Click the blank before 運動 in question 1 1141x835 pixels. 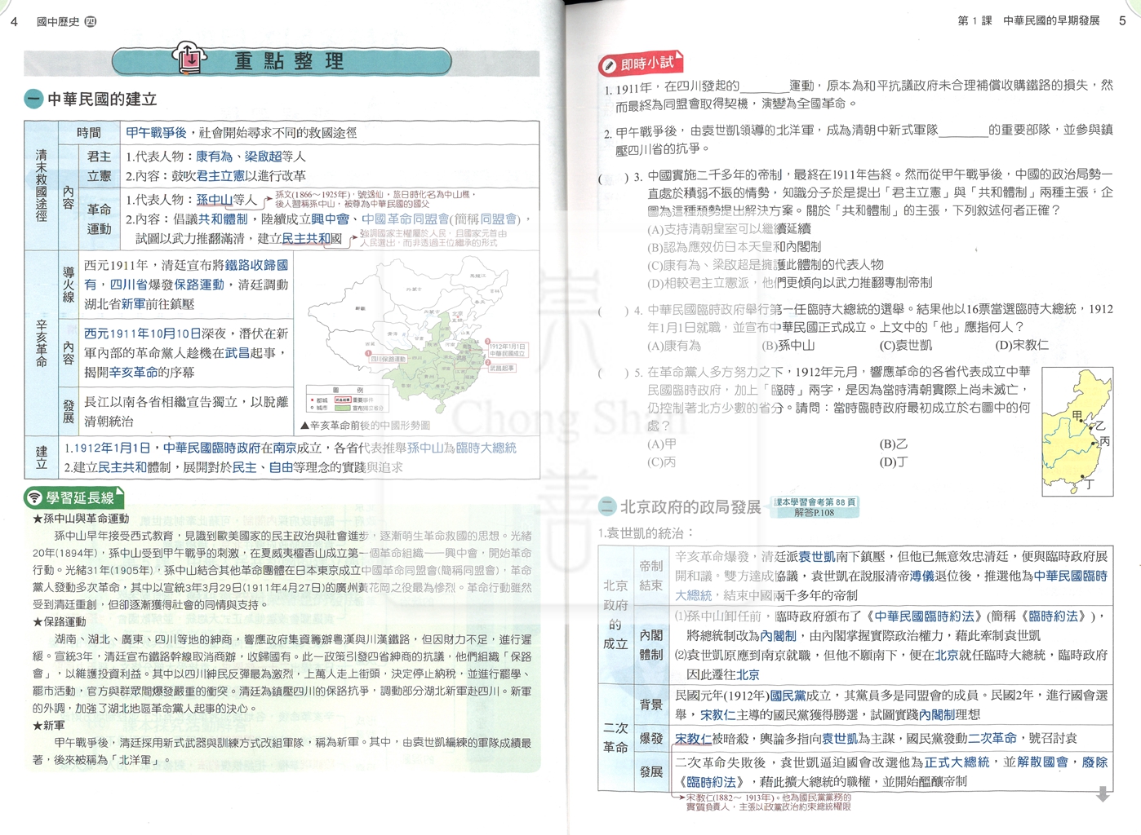coord(764,86)
